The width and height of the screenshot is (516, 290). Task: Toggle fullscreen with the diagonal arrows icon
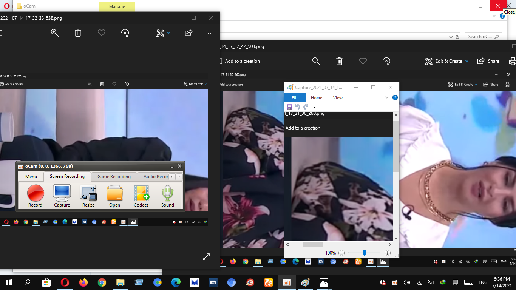click(206, 257)
